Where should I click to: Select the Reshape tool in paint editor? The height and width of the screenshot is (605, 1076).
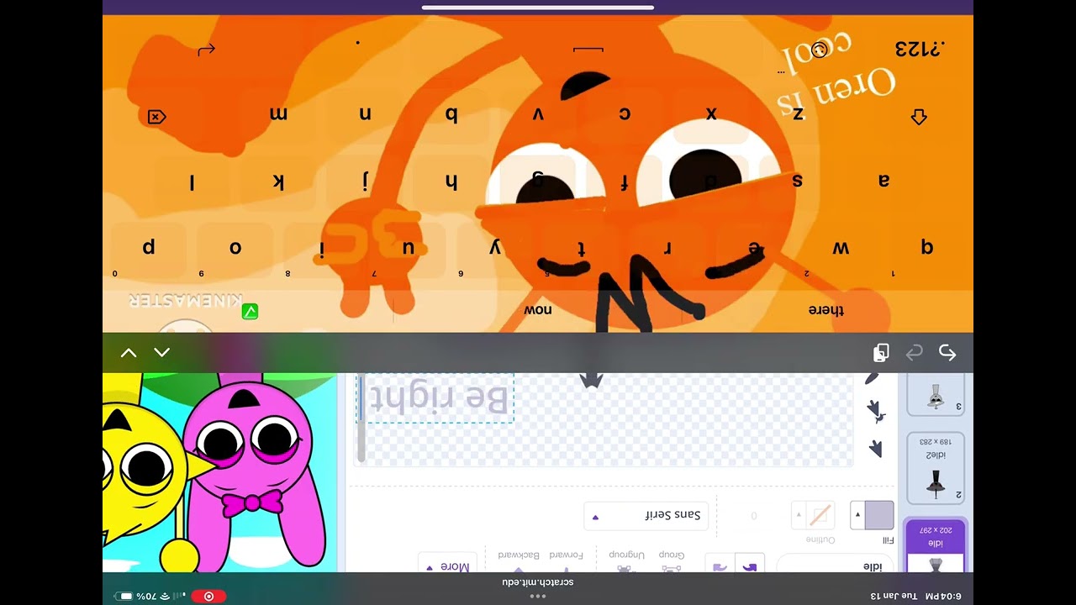(x=875, y=410)
